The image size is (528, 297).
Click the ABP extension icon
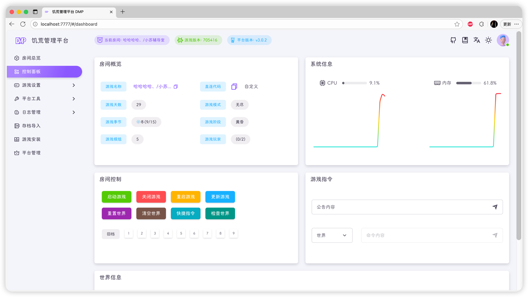pyautogui.click(x=470, y=24)
